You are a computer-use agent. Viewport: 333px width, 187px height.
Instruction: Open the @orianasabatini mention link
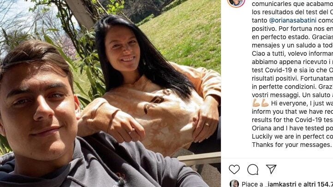click(293, 20)
